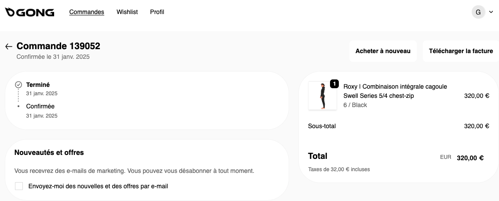Click the GONG logo

29,12
